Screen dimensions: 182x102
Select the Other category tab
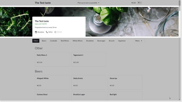(36, 41)
